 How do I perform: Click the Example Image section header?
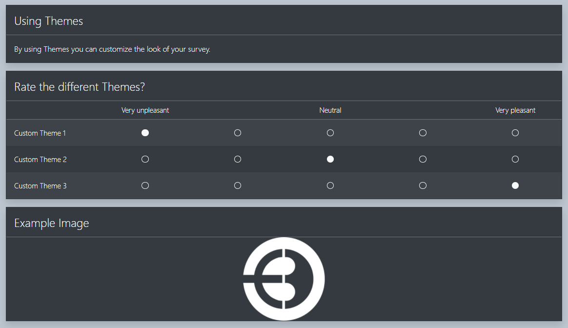[52, 223]
